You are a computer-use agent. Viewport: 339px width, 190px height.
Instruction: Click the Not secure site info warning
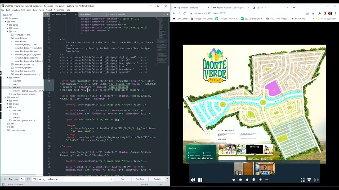pyautogui.click(x=197, y=13)
